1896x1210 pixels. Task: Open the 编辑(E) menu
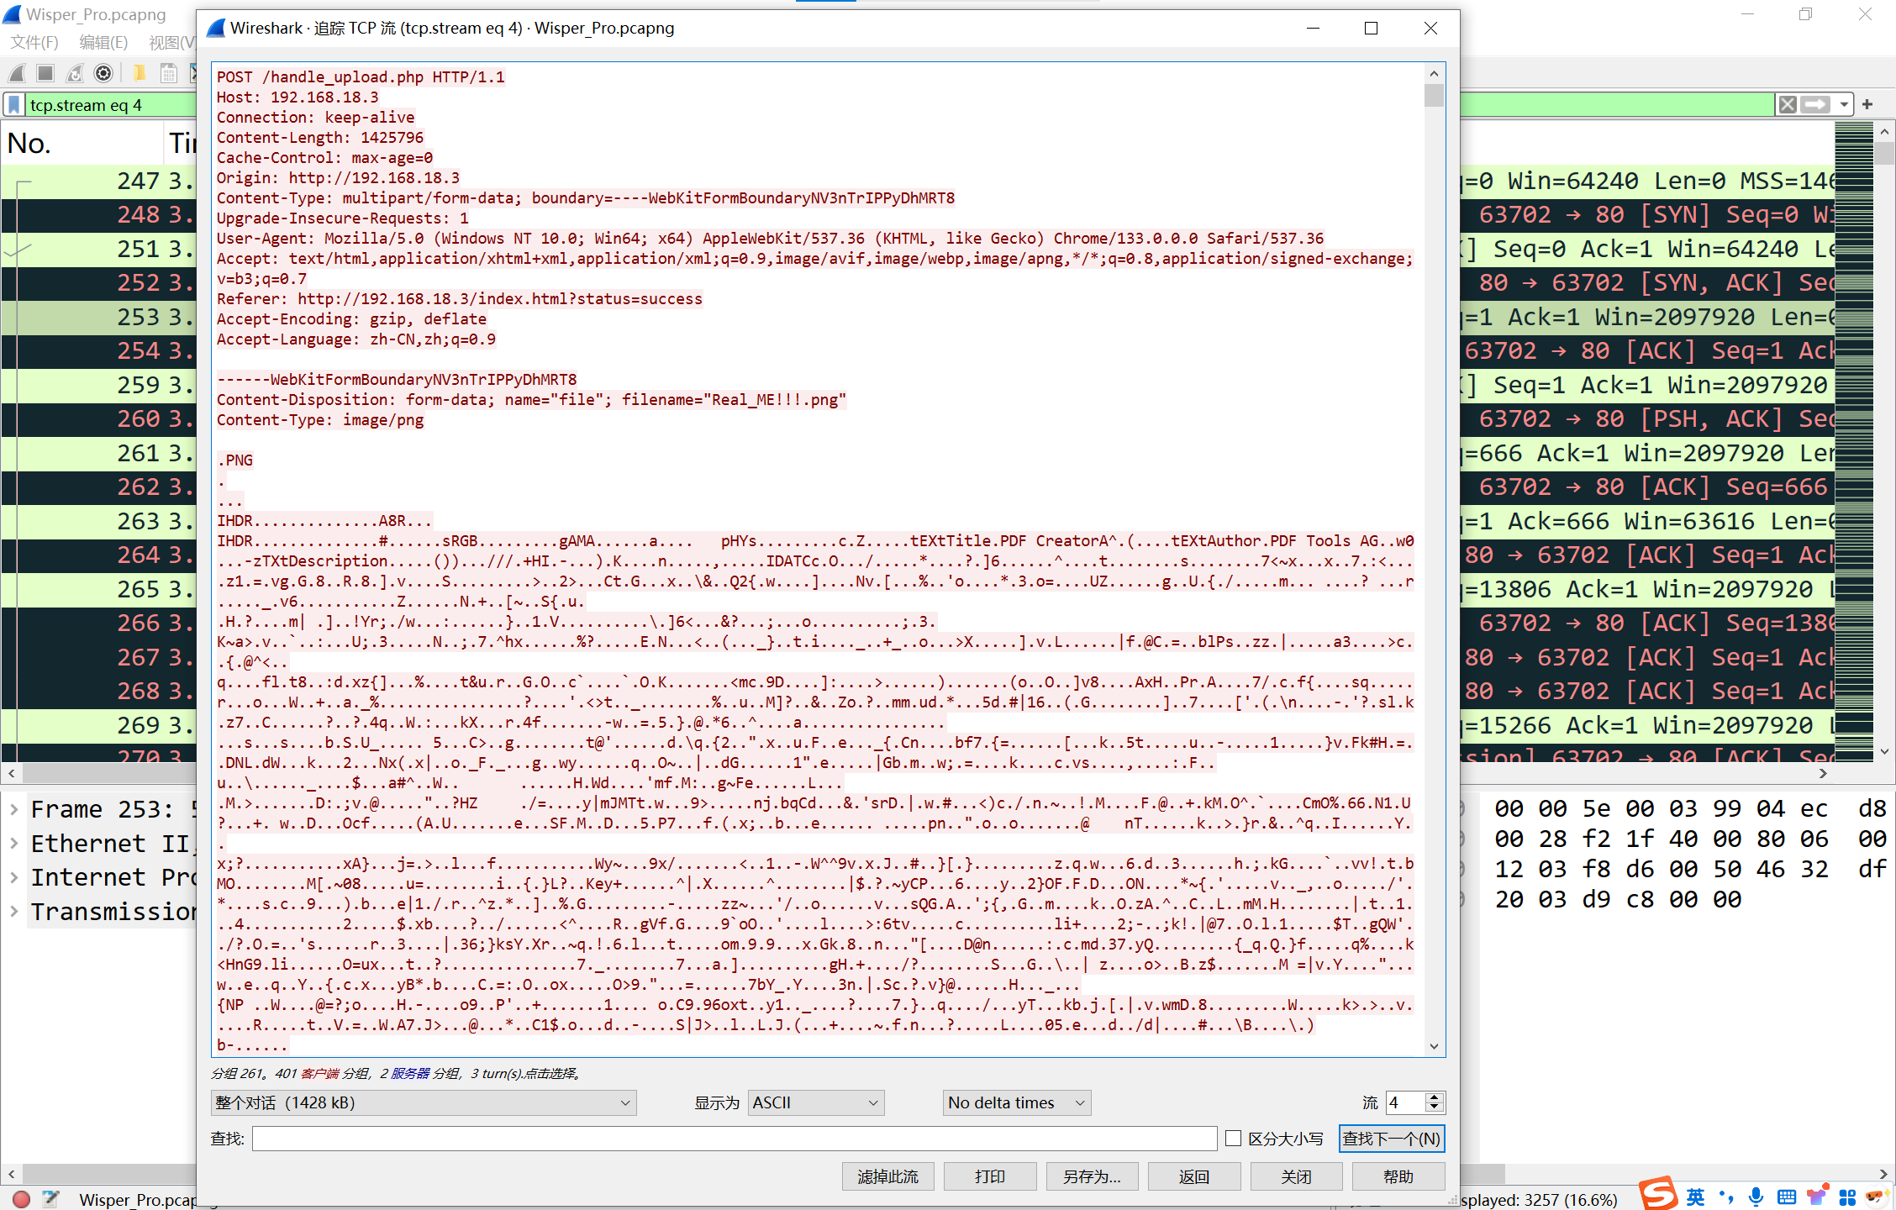point(103,42)
